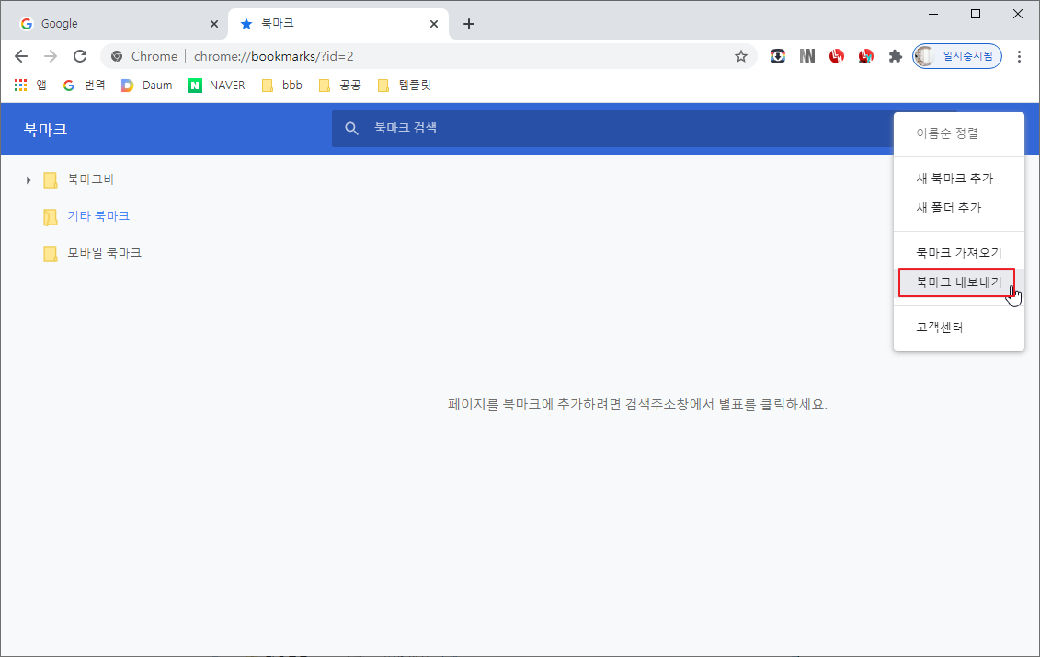
Task: Open the 공공 bookmark folder
Action: [x=339, y=85]
